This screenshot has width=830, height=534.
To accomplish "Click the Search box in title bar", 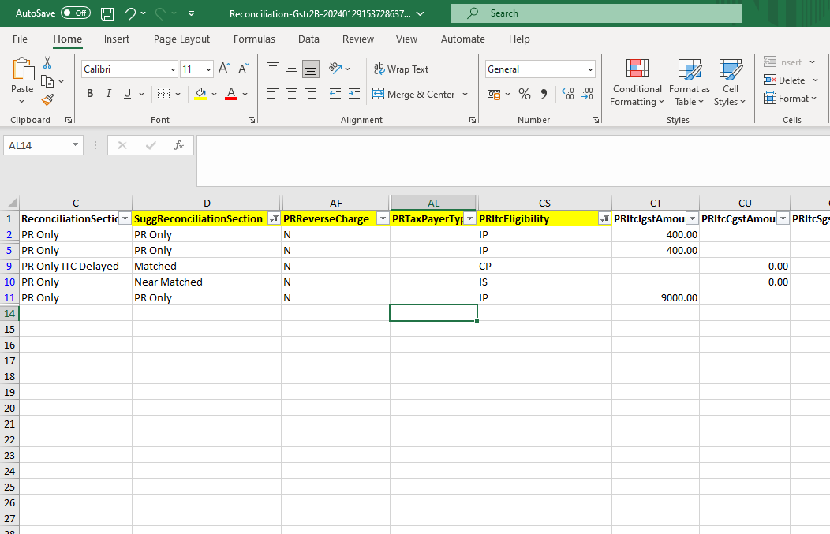I will pos(596,13).
